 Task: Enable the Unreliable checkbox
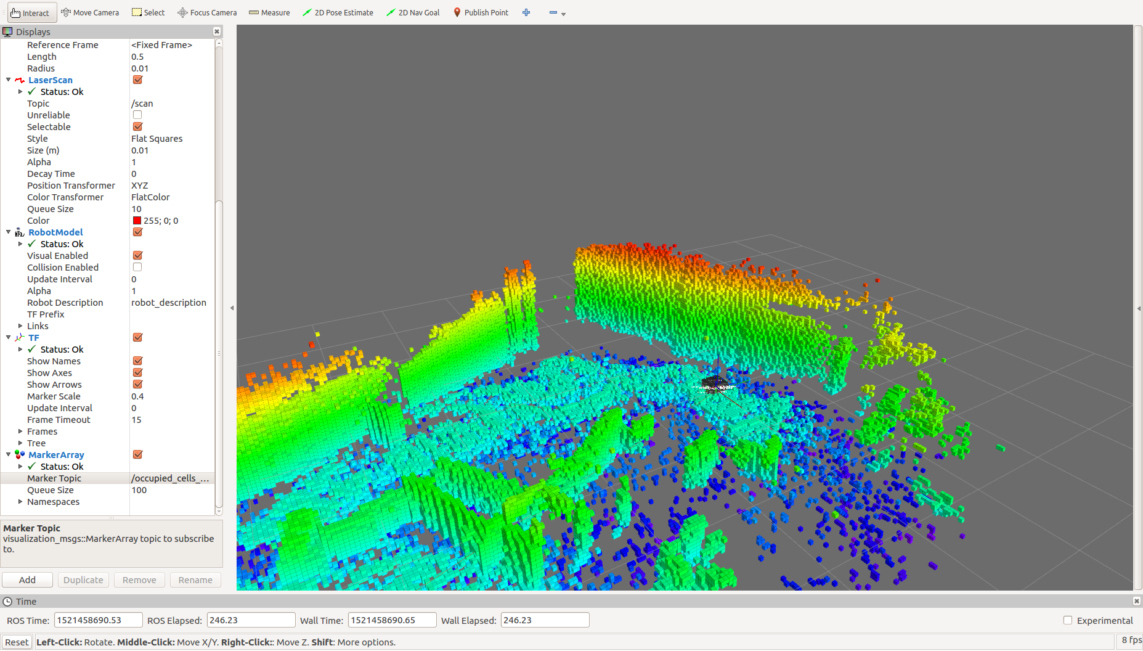[137, 115]
